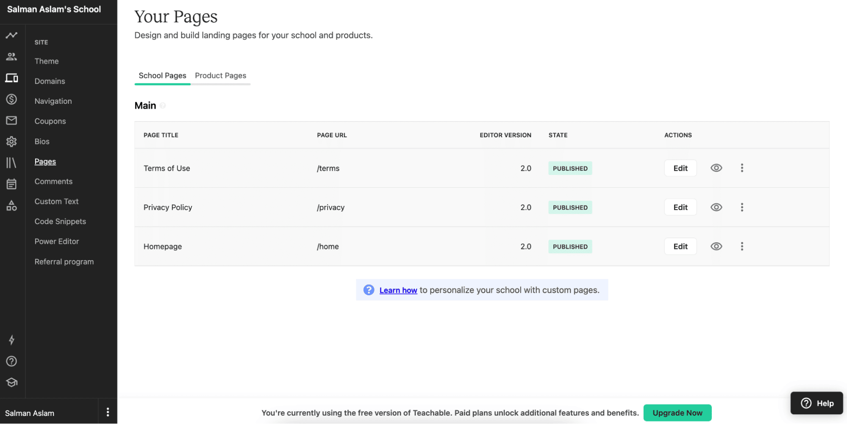Open the Help widget
The image size is (847, 424).
point(816,403)
